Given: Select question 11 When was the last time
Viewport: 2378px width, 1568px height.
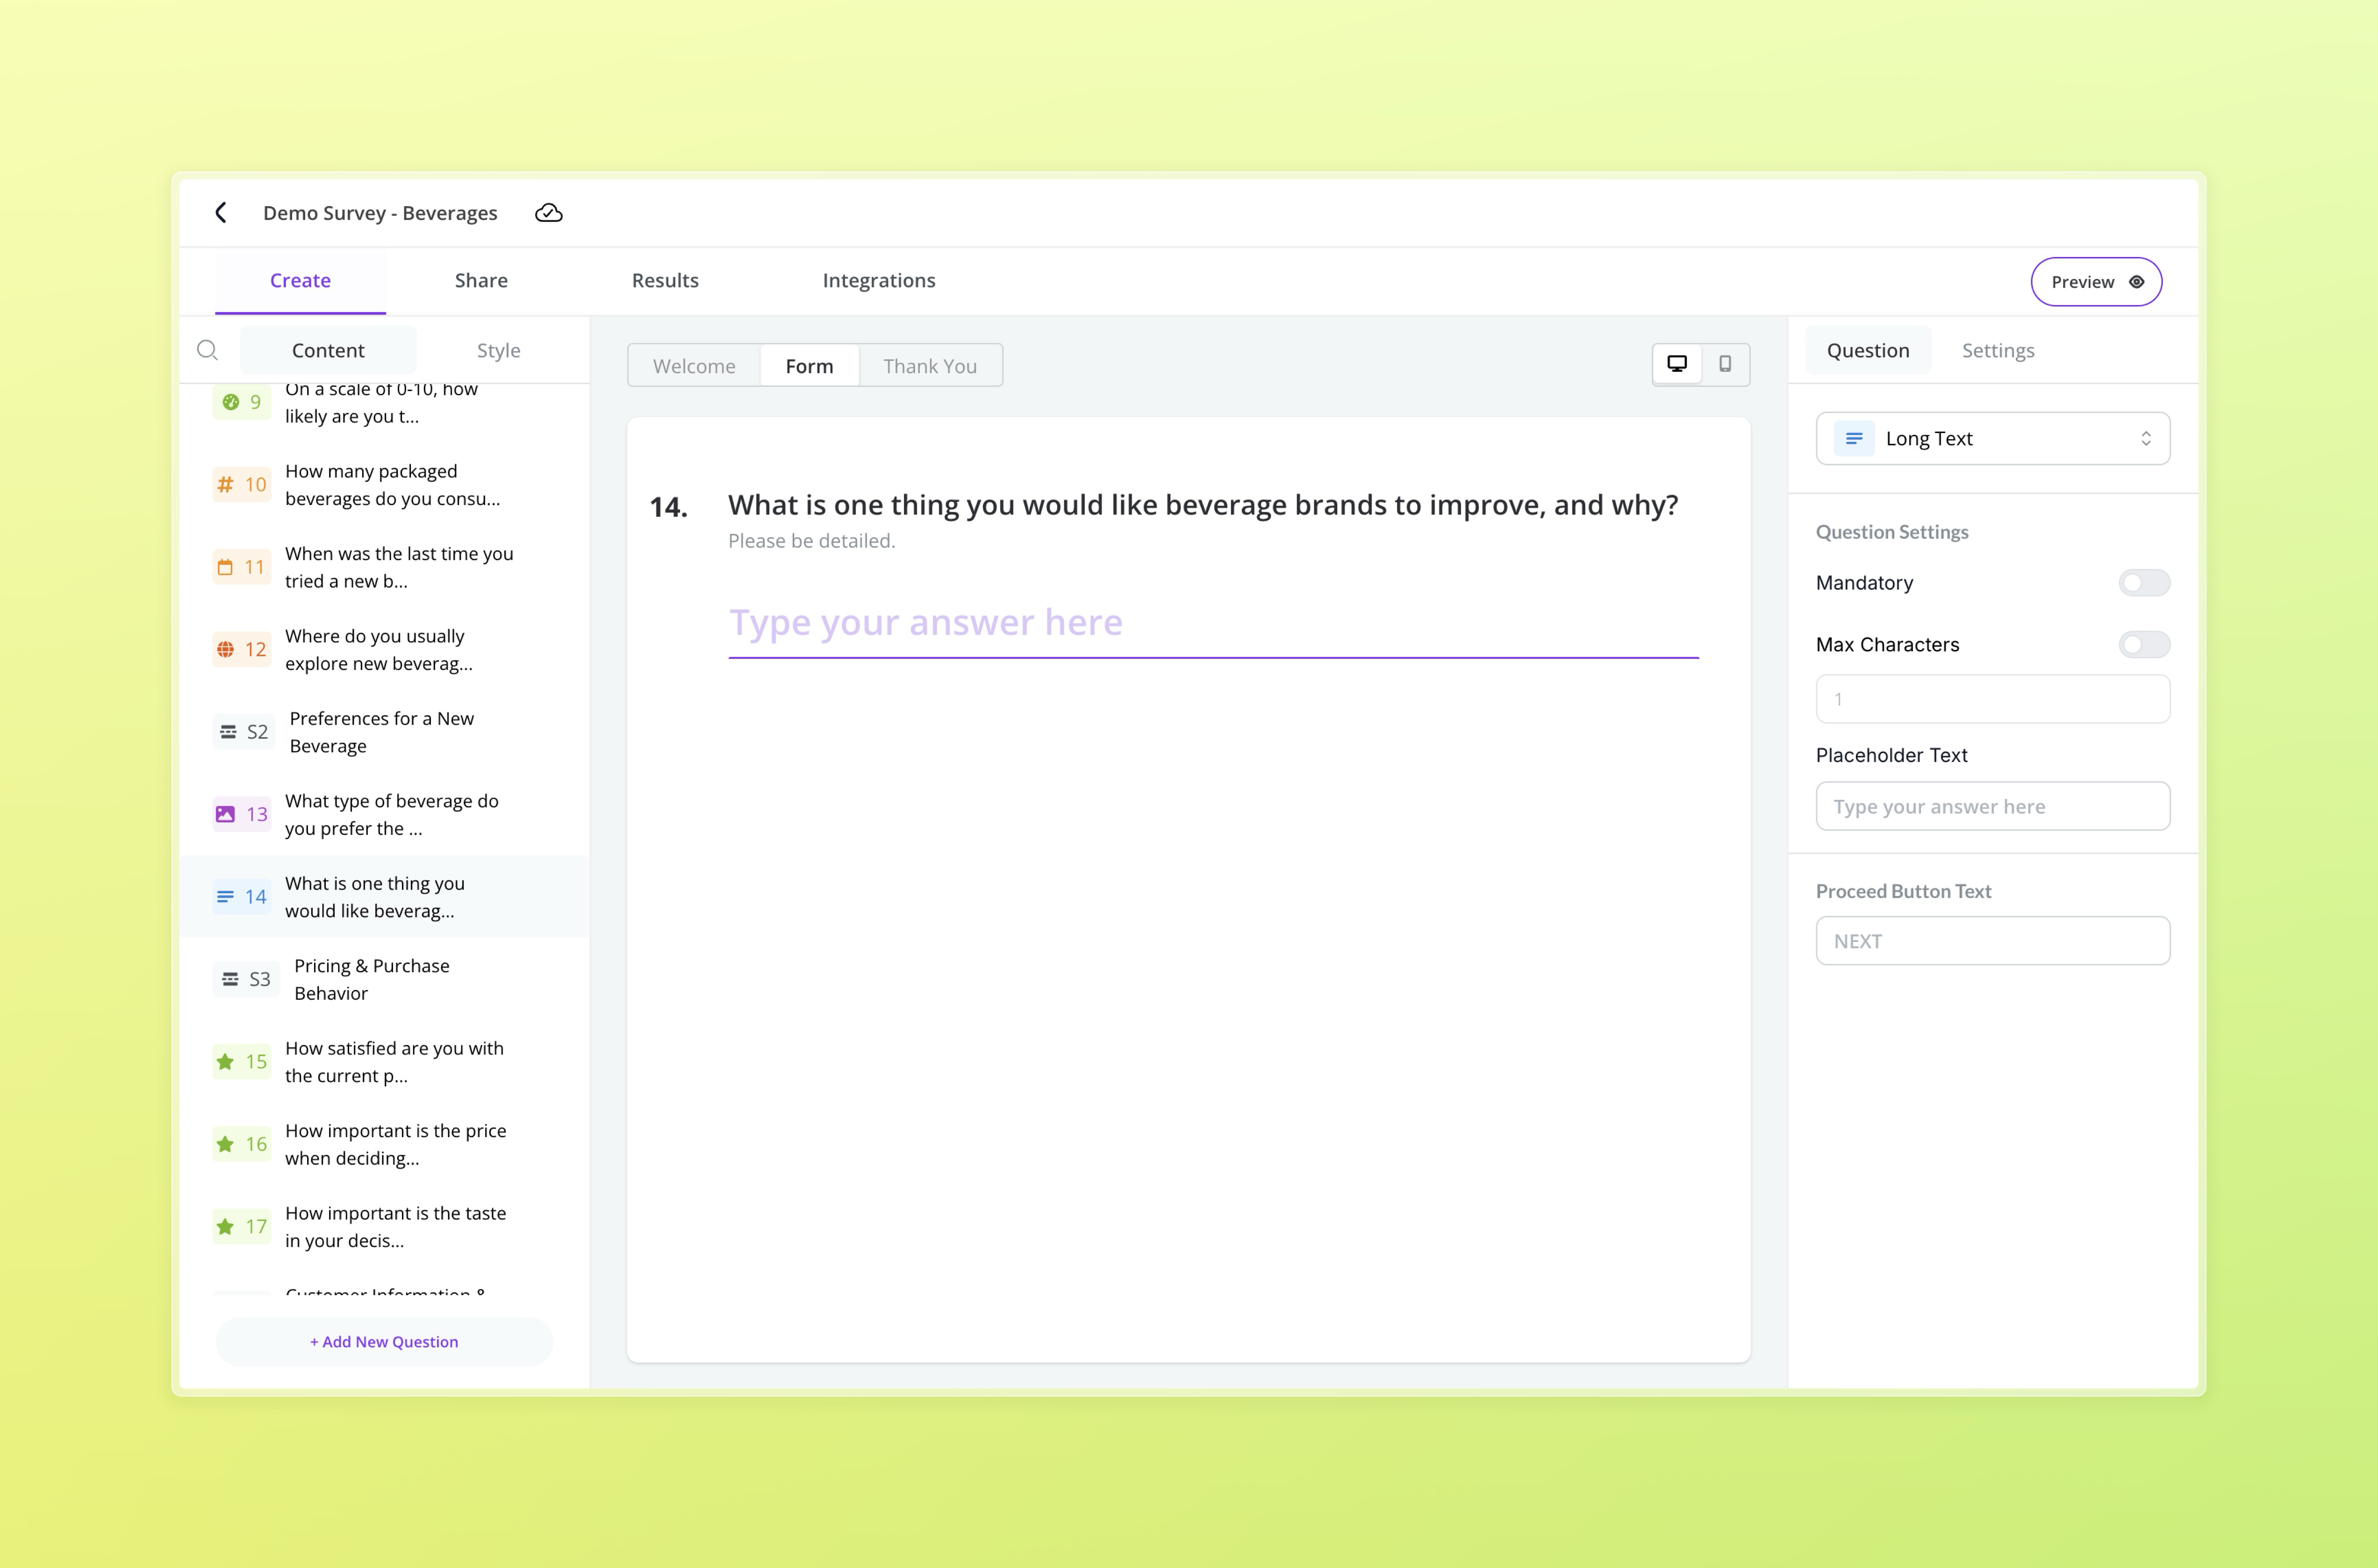Looking at the screenshot, I should coord(384,567).
